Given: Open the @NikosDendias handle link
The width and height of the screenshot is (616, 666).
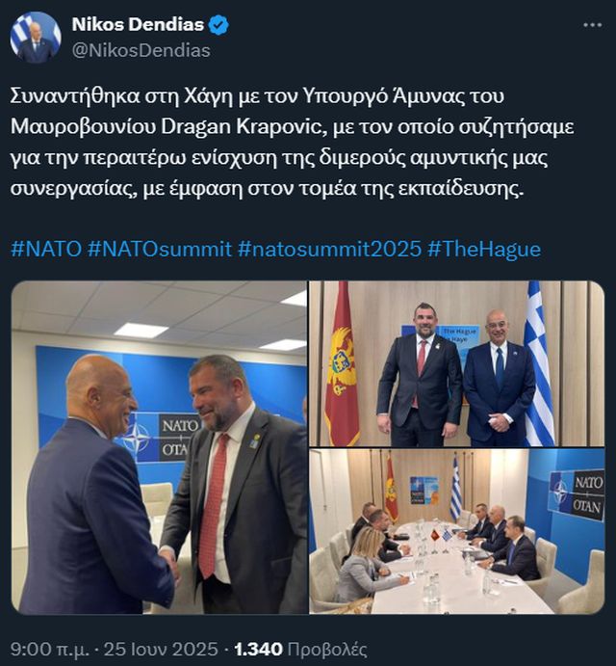Looking at the screenshot, I should click(141, 50).
